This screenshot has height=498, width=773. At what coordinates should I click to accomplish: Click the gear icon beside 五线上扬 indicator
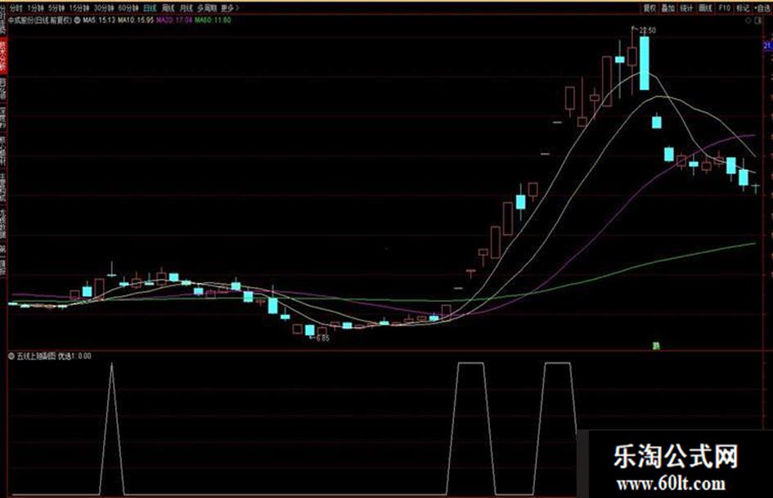[11, 356]
